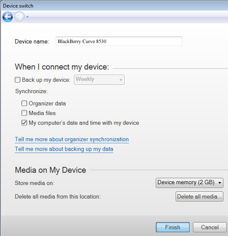Click the Finish button

click(x=173, y=227)
